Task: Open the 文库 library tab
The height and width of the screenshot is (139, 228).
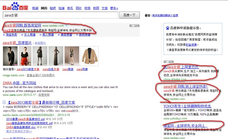Action: click(105, 8)
